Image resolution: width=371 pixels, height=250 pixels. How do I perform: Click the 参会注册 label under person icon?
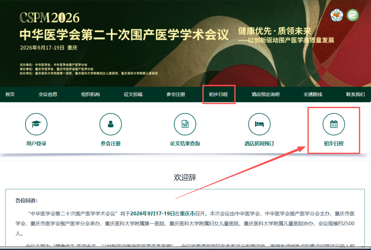point(111,144)
